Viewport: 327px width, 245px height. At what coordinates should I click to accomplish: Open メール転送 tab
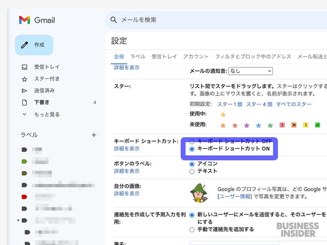coord(312,56)
